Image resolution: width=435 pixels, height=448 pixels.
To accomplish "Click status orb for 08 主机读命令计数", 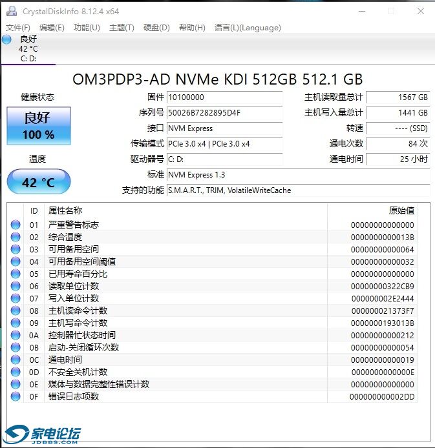I will (x=16, y=311).
